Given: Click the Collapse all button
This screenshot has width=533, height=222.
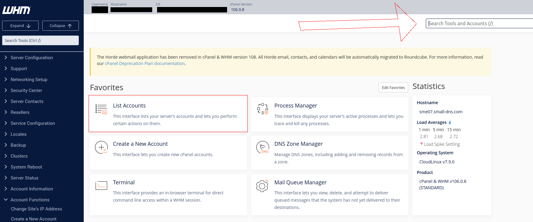Looking at the screenshot, I should coord(61,26).
